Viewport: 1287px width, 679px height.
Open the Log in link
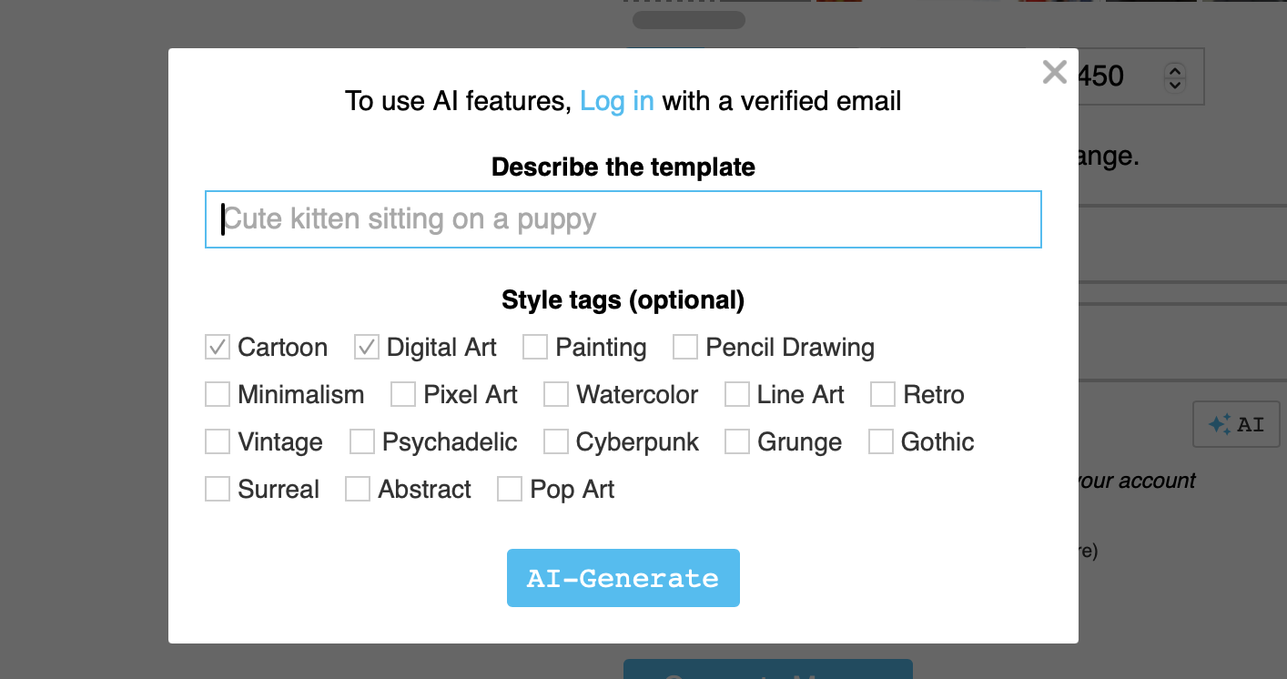617,100
